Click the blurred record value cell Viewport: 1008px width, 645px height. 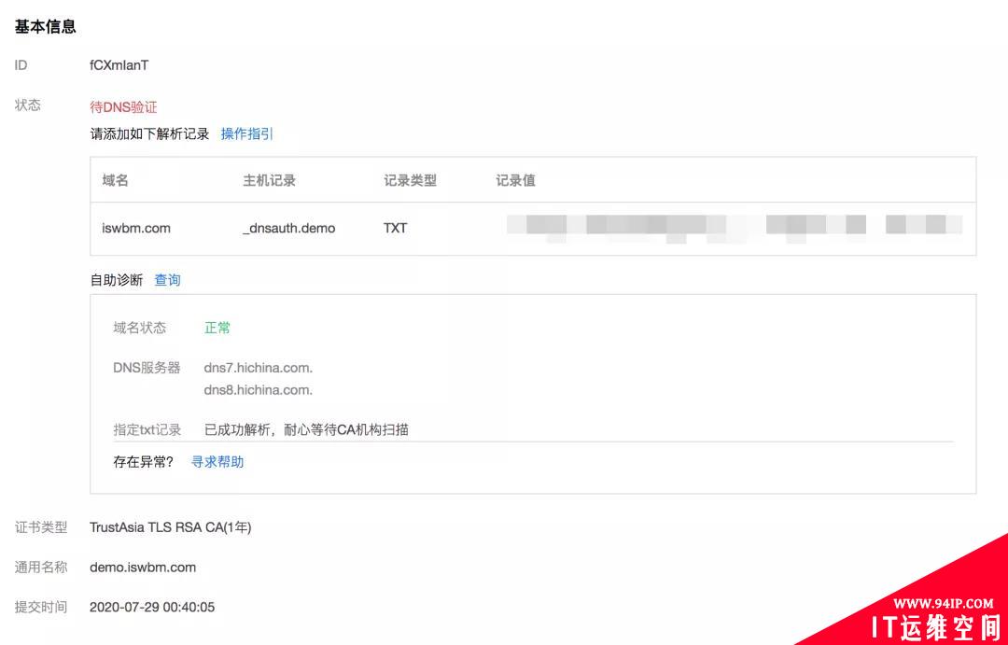click(x=735, y=229)
